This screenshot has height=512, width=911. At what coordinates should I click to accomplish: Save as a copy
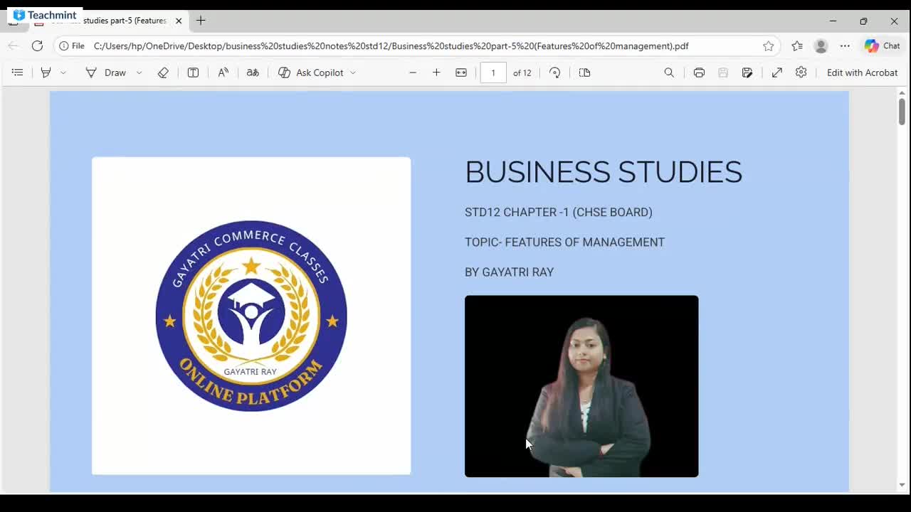pos(747,73)
